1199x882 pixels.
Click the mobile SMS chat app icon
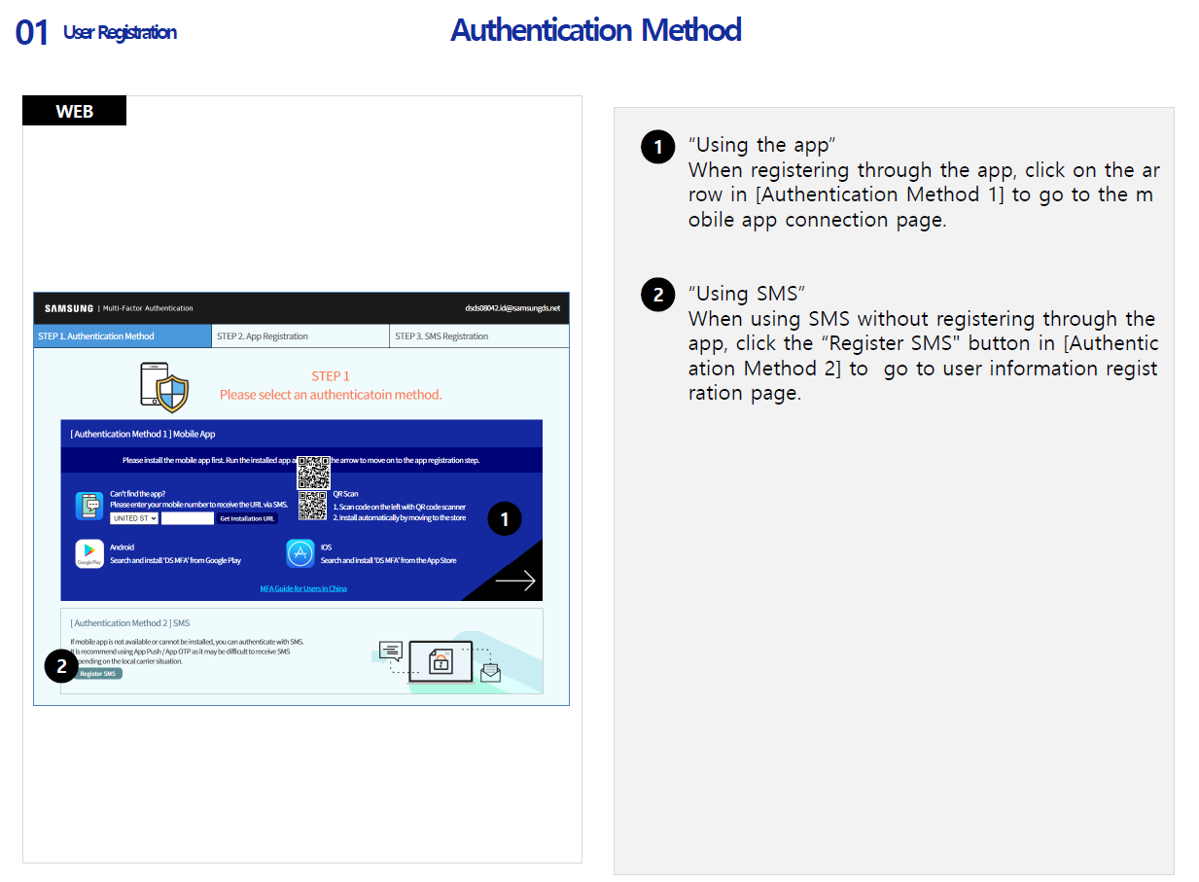pos(89,506)
